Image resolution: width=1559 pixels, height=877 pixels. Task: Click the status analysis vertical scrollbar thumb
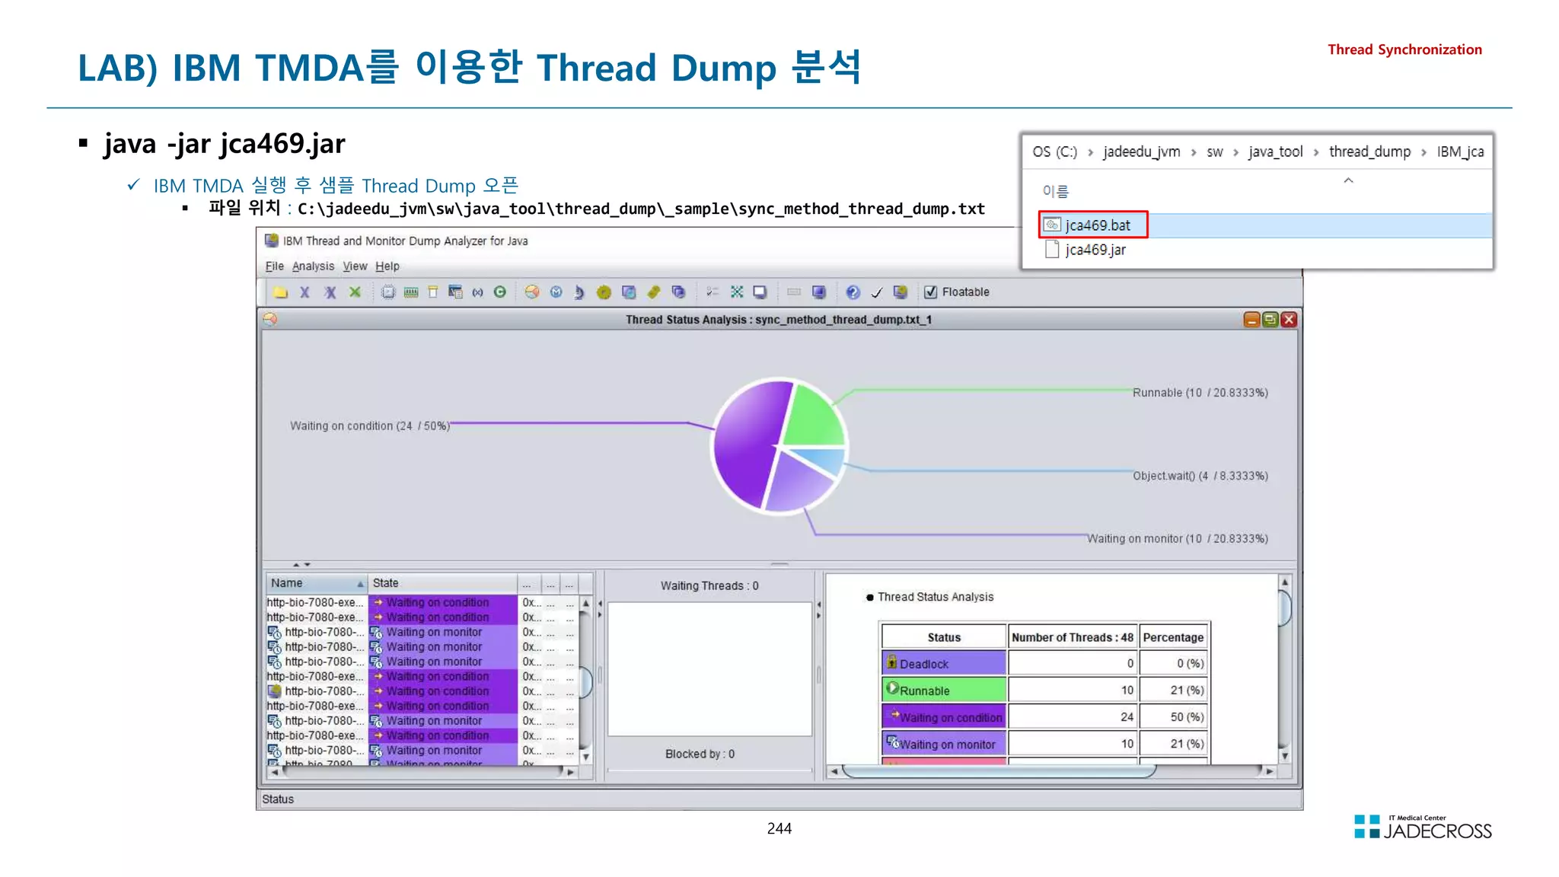pos(1285,608)
